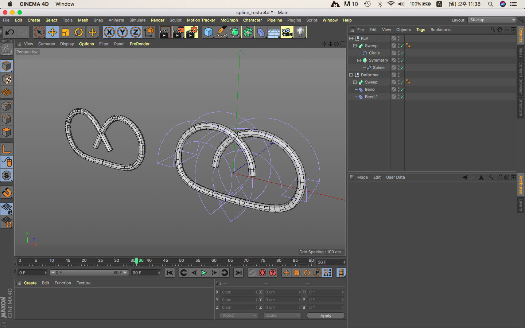Collapse the Deformer null object
Viewport: 525px width, 328px height.
(x=351, y=75)
